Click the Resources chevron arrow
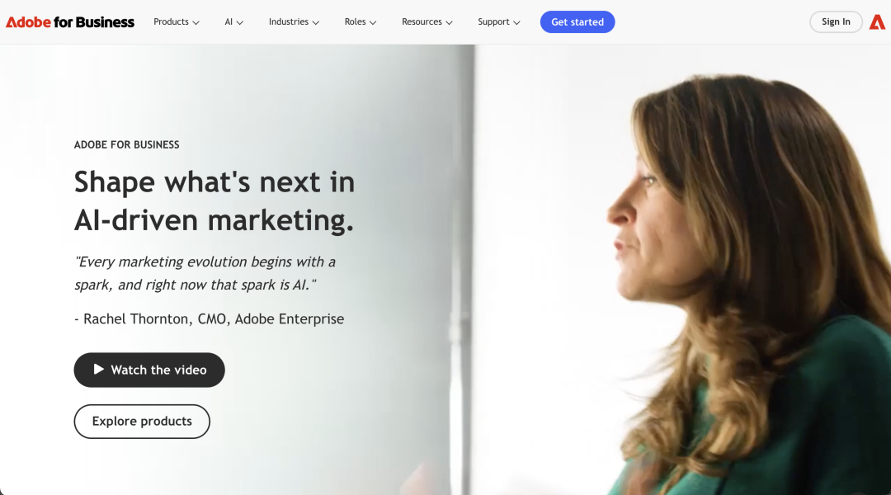The height and width of the screenshot is (495, 891). click(449, 23)
